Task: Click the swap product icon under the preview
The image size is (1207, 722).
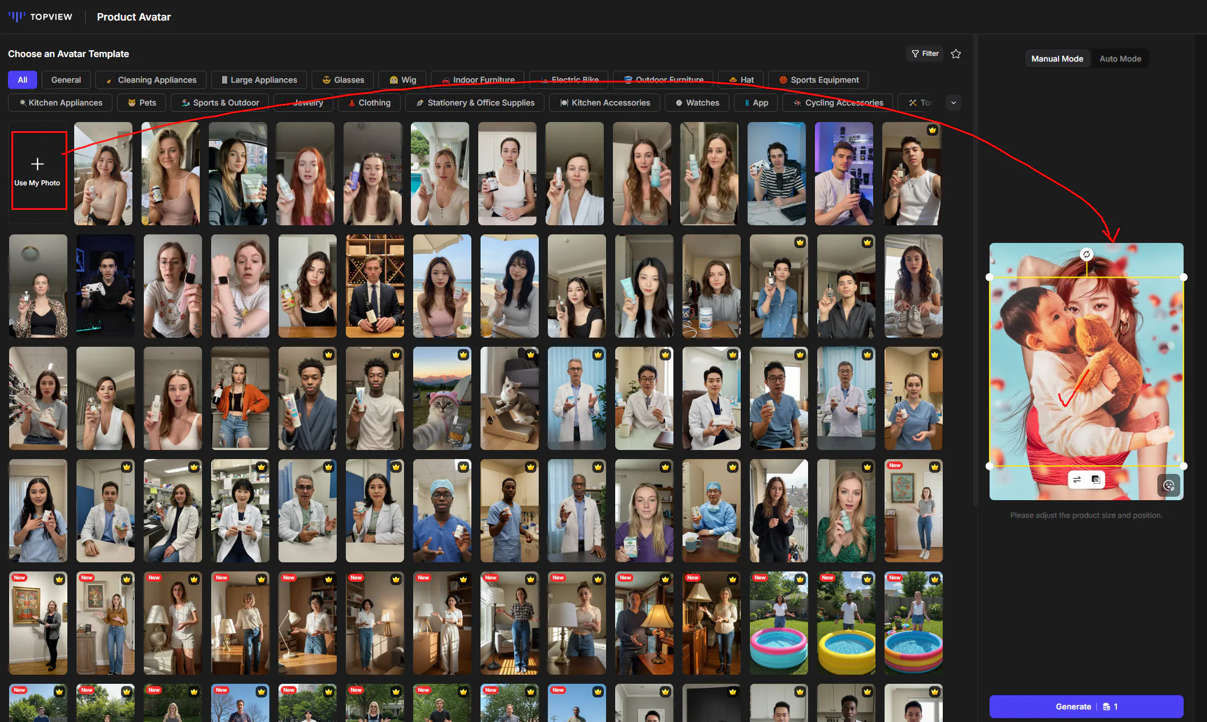Action: pos(1077,480)
